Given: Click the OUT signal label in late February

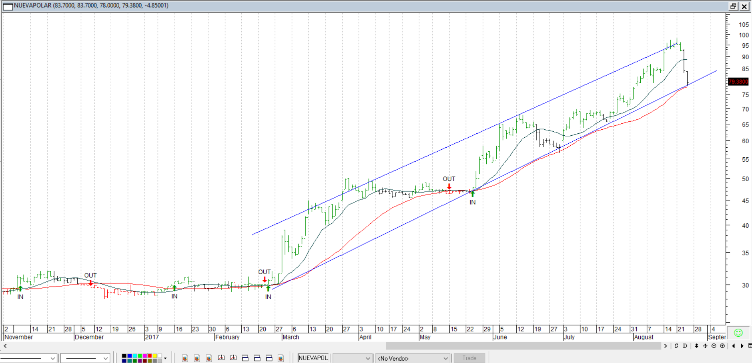Looking at the screenshot, I should (264, 272).
